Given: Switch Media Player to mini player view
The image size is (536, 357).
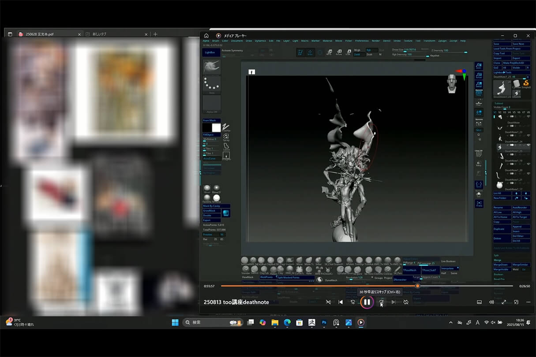Looking at the screenshot, I should click(x=516, y=302).
